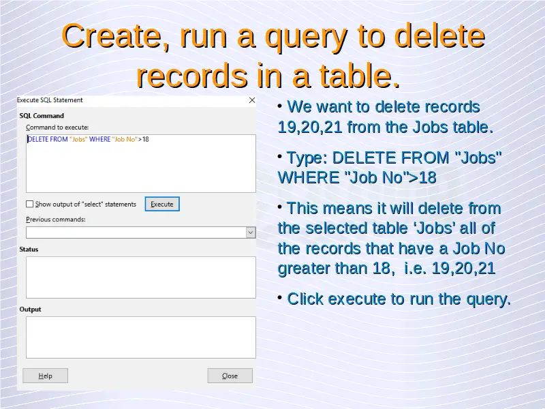The image size is (545, 409).
Task: Open the Previous commands dropdown arrow
Action: point(251,232)
